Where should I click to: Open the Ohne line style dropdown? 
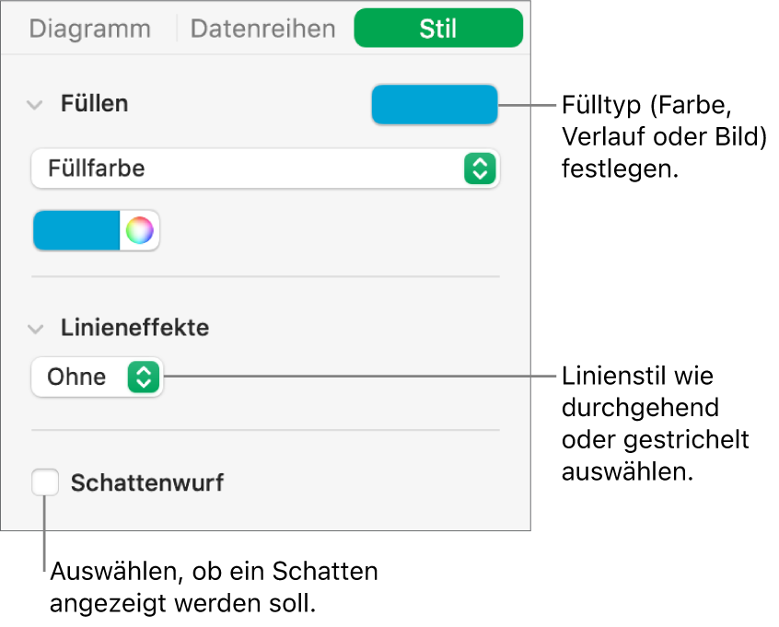click(x=97, y=377)
